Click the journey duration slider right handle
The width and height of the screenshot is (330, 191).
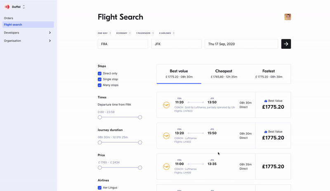point(140,143)
